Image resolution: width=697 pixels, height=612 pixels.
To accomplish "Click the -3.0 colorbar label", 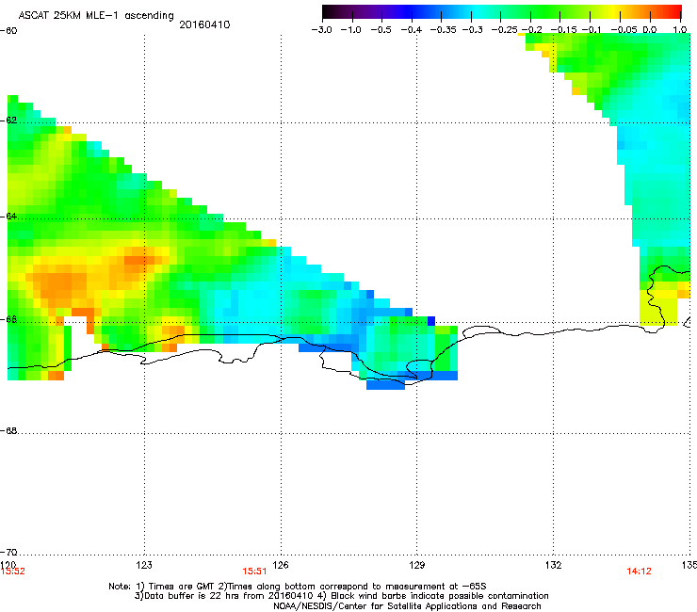I will tap(321, 30).
